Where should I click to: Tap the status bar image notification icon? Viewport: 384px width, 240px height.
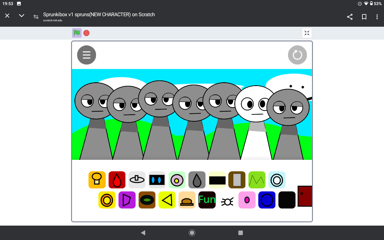pyautogui.click(x=19, y=4)
